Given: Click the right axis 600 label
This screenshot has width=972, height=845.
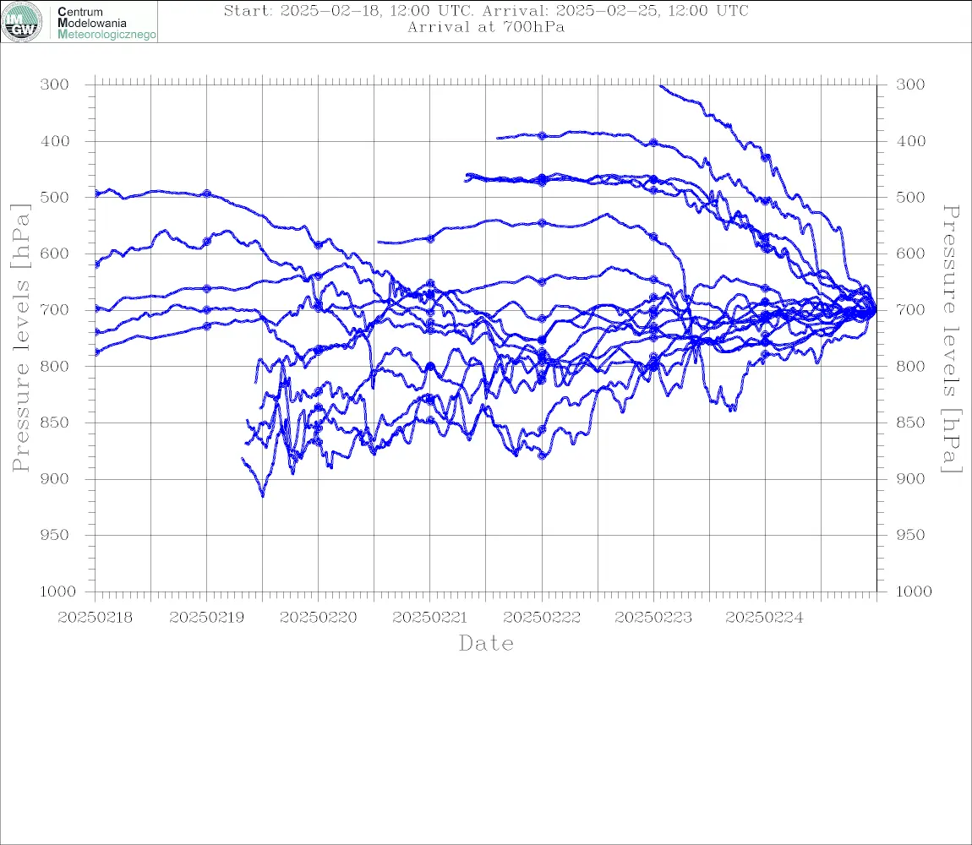Looking at the screenshot, I should (x=910, y=253).
